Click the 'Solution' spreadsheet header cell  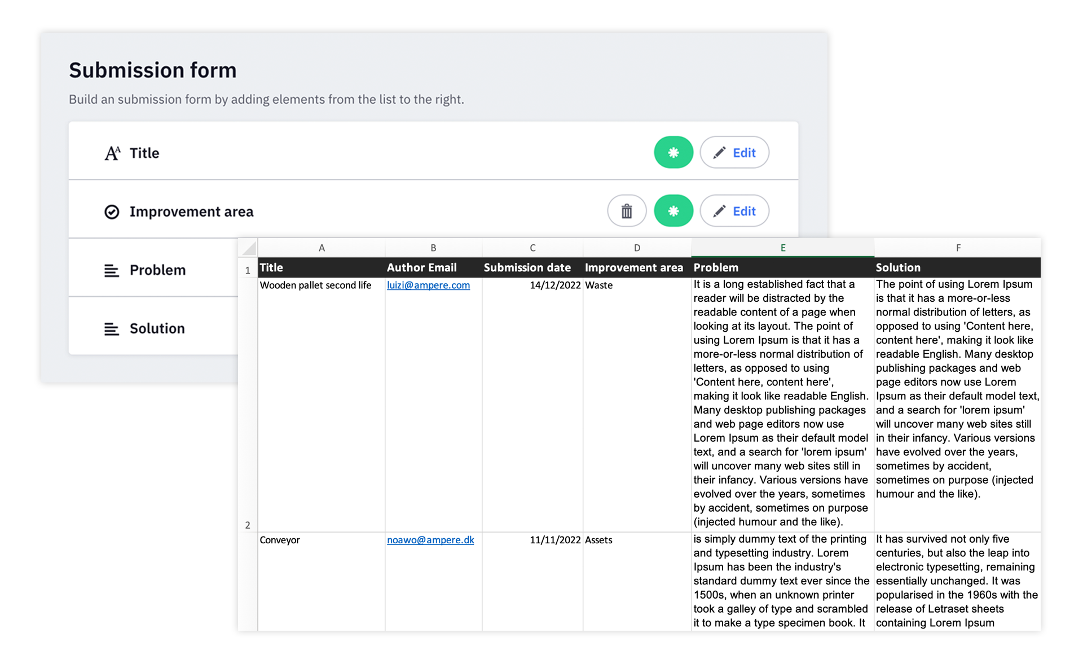[958, 267]
